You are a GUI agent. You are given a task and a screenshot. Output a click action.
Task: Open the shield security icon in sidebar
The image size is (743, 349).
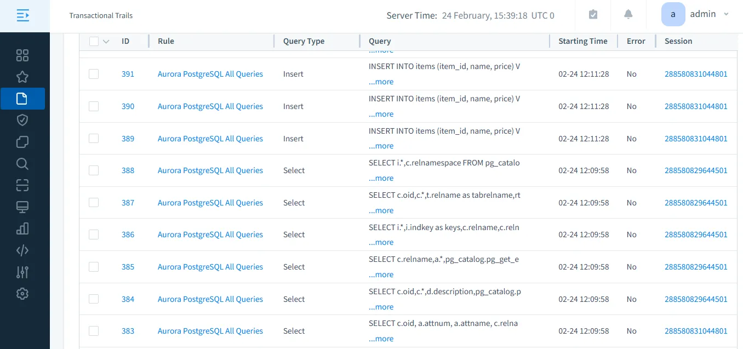(x=22, y=120)
